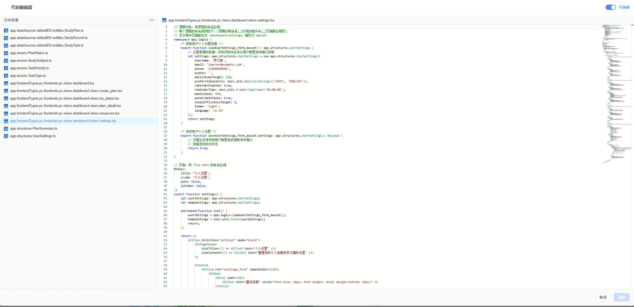Toggle the 可编辑 editable switch
Viewport: 634px width, 307px height.
click(x=610, y=7)
